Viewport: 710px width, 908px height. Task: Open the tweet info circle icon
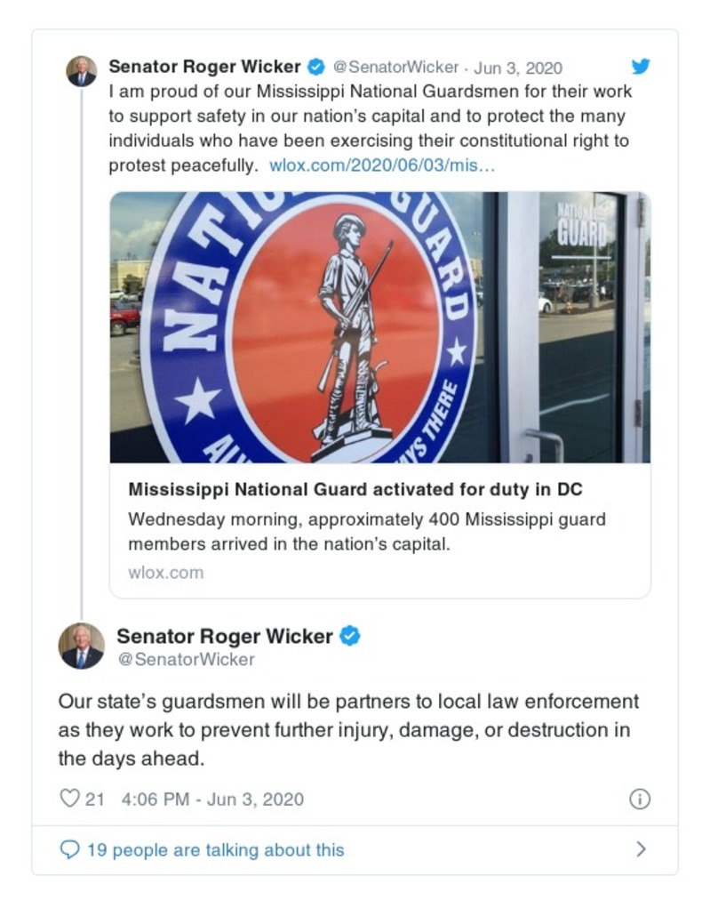640,800
